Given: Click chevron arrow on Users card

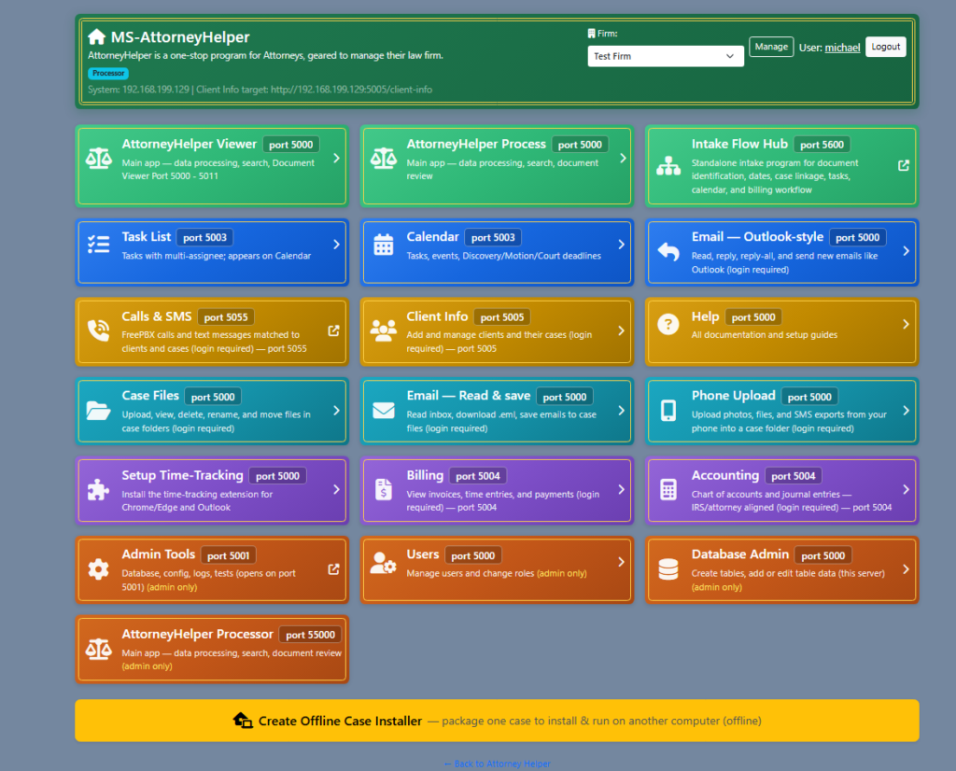Looking at the screenshot, I should [621, 562].
